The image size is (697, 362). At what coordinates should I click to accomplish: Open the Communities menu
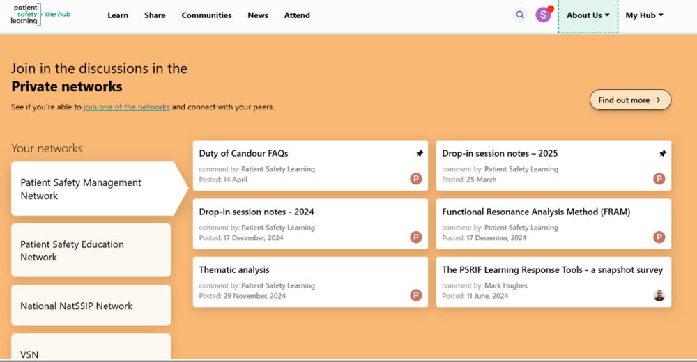click(206, 15)
